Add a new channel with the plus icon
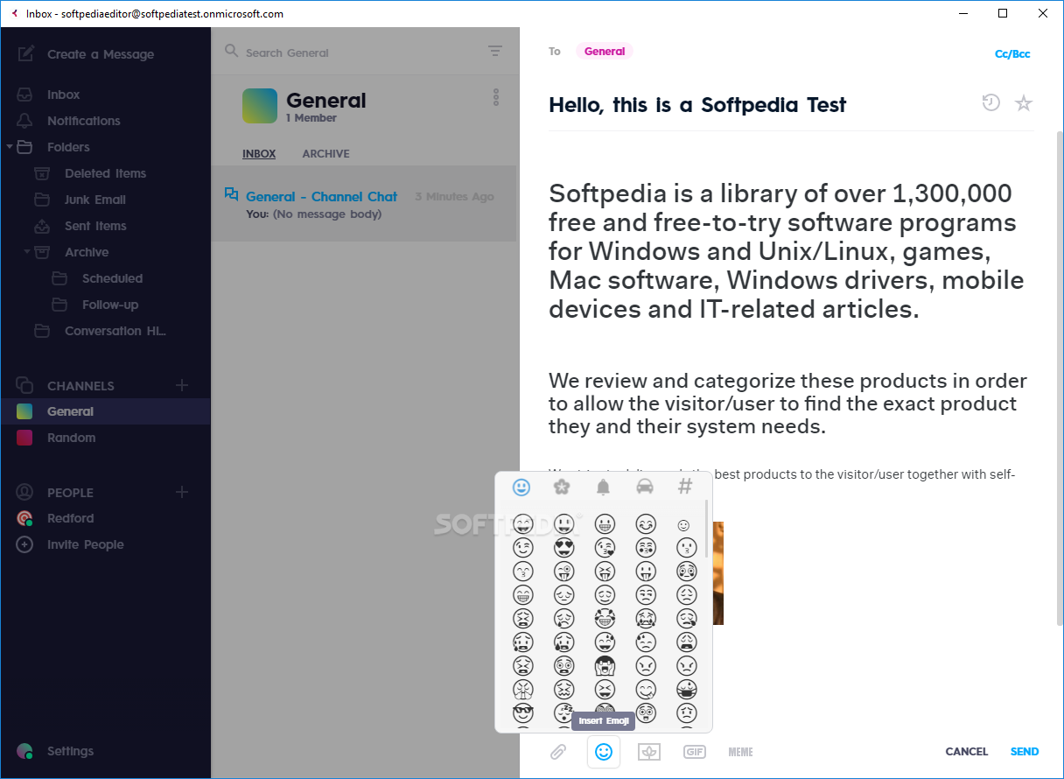 click(x=182, y=385)
